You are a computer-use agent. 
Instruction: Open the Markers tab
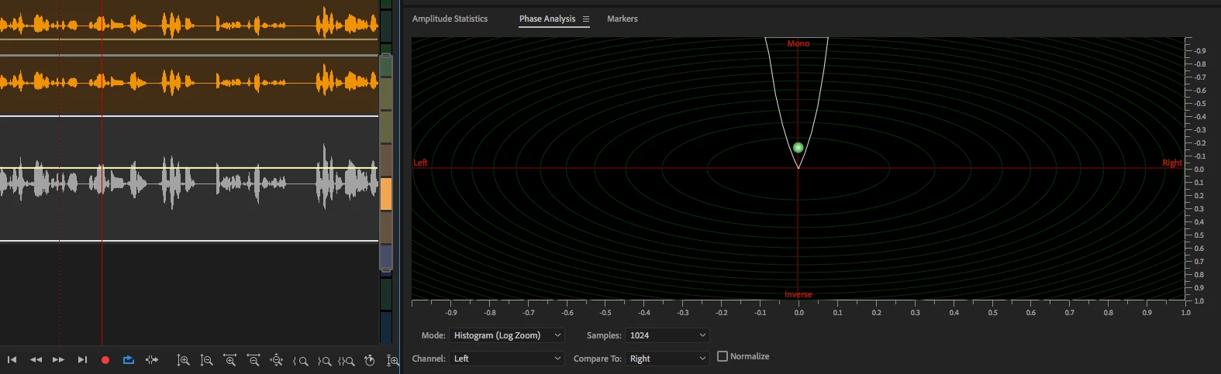[623, 19]
